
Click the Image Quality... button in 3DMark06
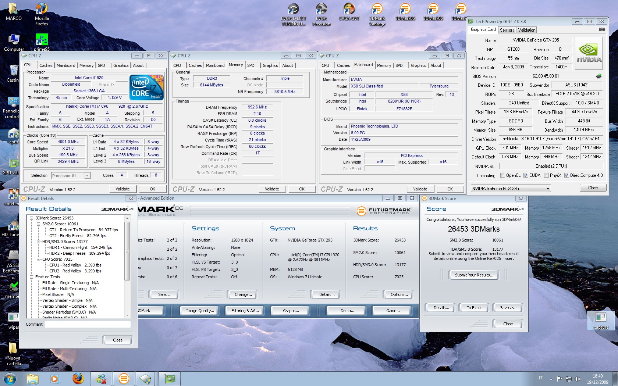200,311
